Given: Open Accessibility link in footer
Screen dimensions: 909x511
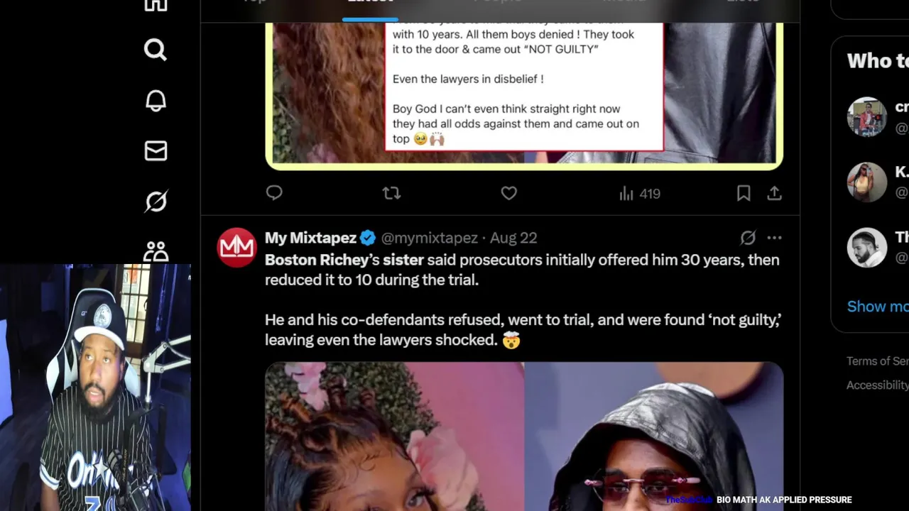Looking at the screenshot, I should click(x=878, y=385).
